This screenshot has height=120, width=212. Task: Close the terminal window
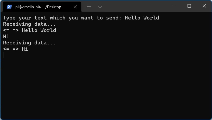204,6
